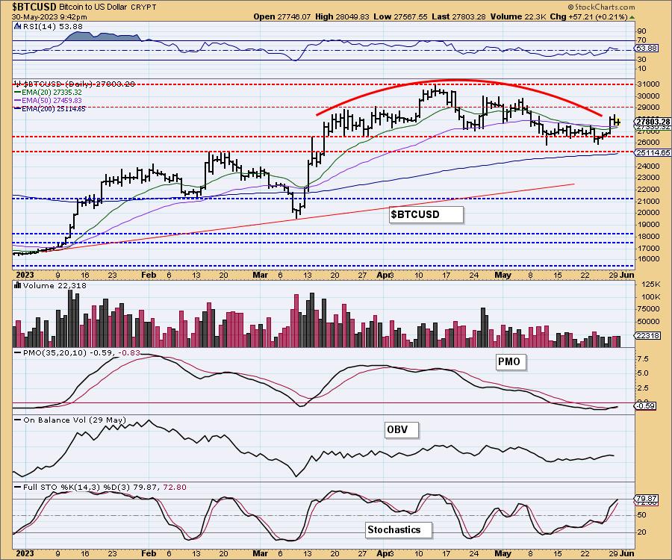Click the Chg +57.21 (+0.21%) value
Image resolution: width=672 pixels, height=560 pixels.
588,16
